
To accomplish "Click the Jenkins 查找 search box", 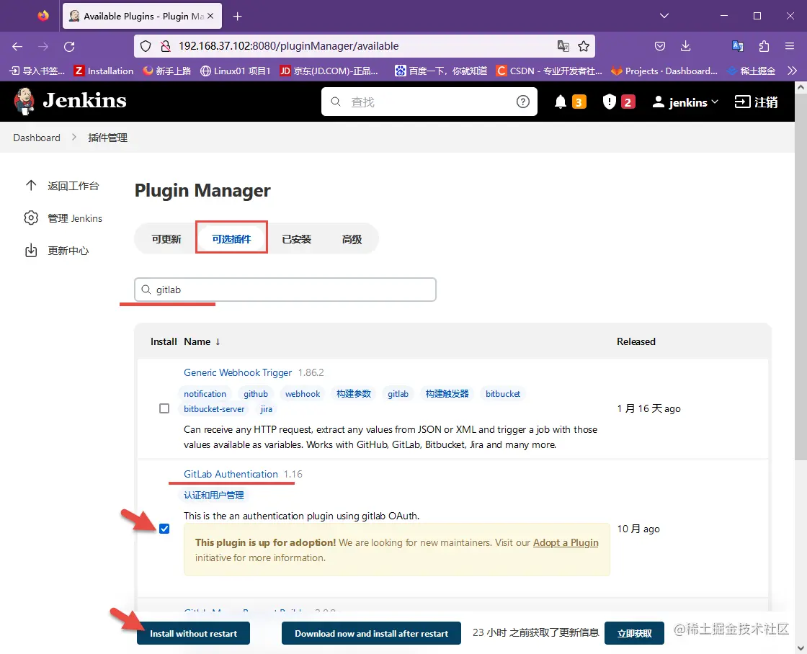I will 429,102.
